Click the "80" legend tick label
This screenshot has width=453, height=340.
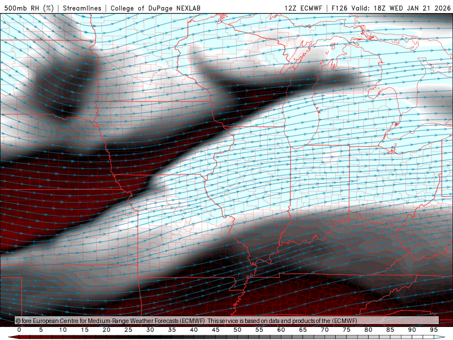click(369, 330)
